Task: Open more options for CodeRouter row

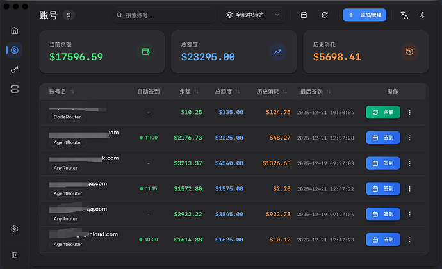Action: click(409, 112)
